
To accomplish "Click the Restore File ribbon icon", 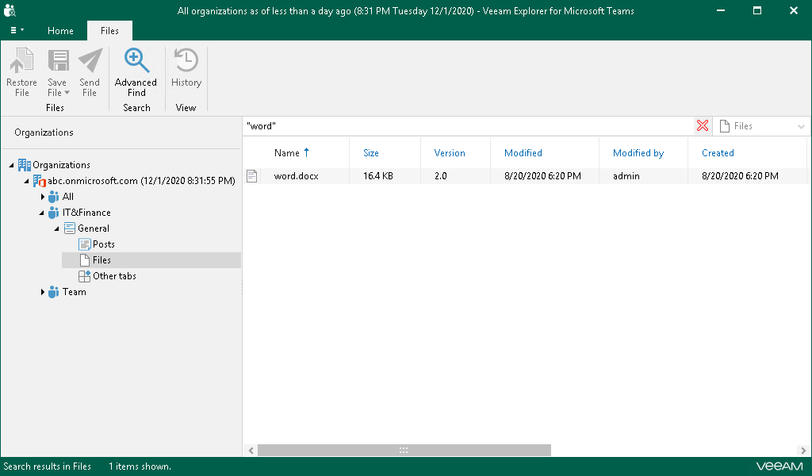I will point(21,60).
